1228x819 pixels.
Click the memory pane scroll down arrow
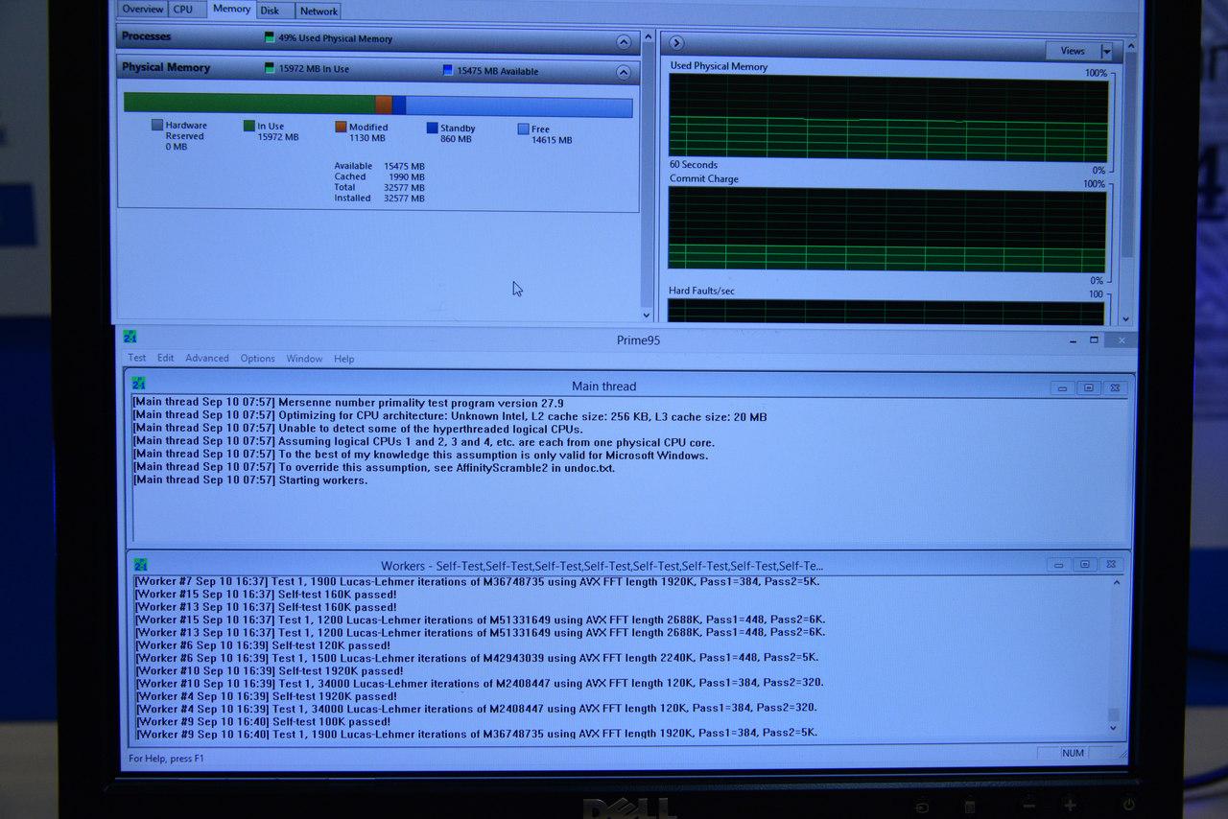pos(646,315)
